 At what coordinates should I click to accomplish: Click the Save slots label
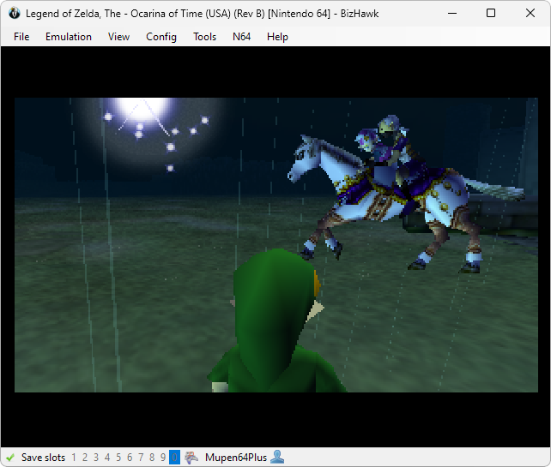click(x=43, y=458)
